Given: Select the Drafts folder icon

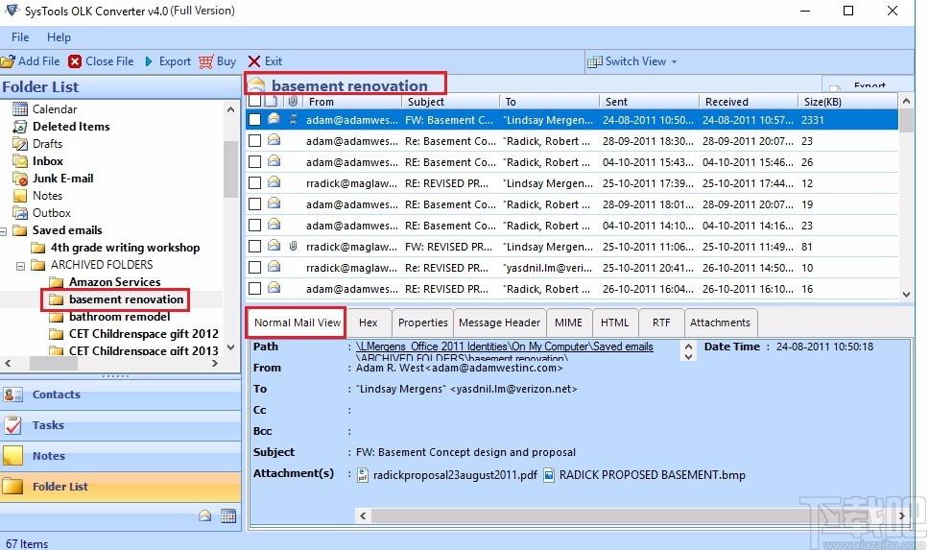Looking at the screenshot, I should (x=20, y=143).
